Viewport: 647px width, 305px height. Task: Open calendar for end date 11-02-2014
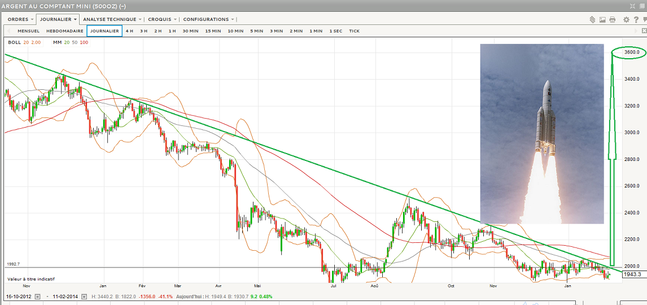tap(84, 297)
